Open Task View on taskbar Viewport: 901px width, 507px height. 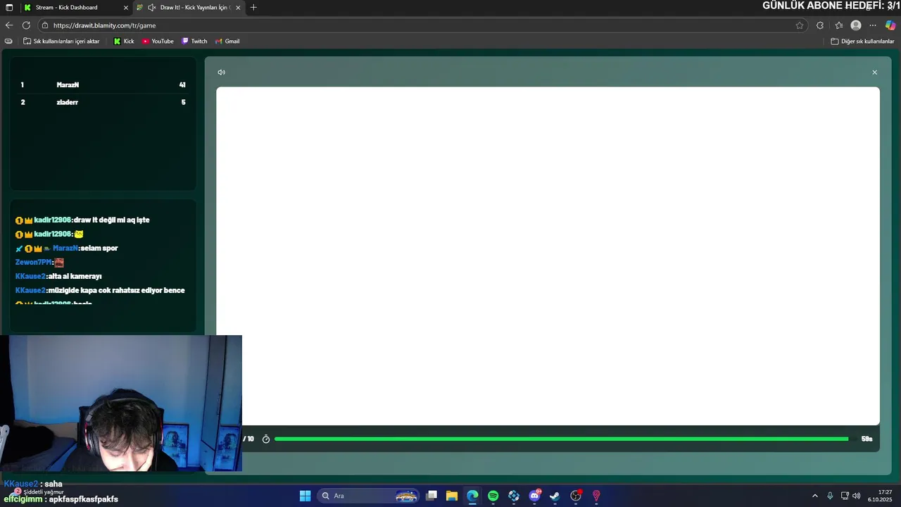pos(431,496)
